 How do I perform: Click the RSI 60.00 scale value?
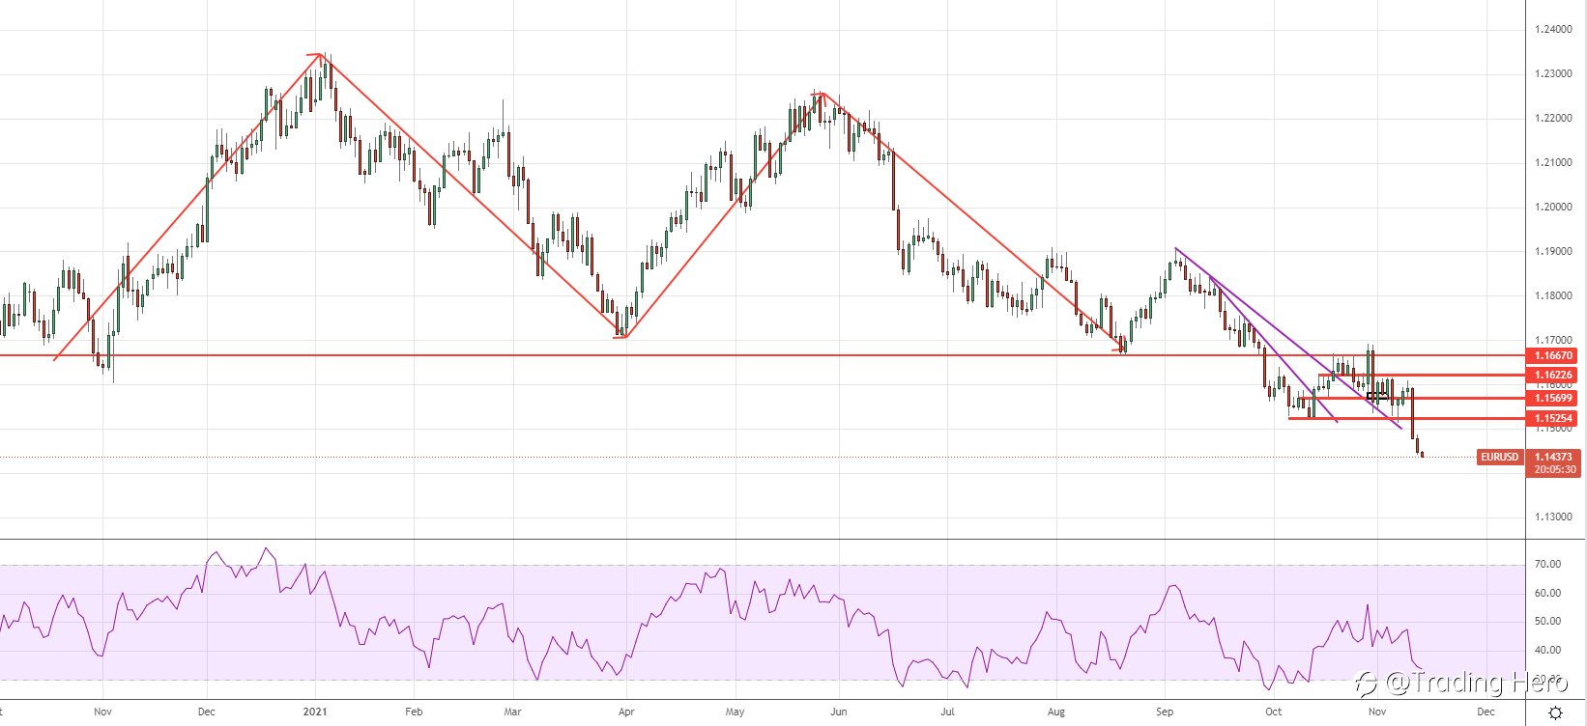click(x=1547, y=593)
